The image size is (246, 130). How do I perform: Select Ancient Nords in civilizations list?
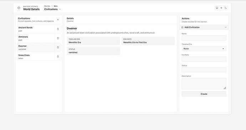click(36, 29)
